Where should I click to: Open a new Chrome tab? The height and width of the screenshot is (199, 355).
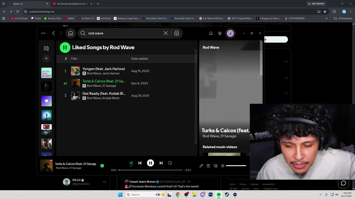click(98, 4)
